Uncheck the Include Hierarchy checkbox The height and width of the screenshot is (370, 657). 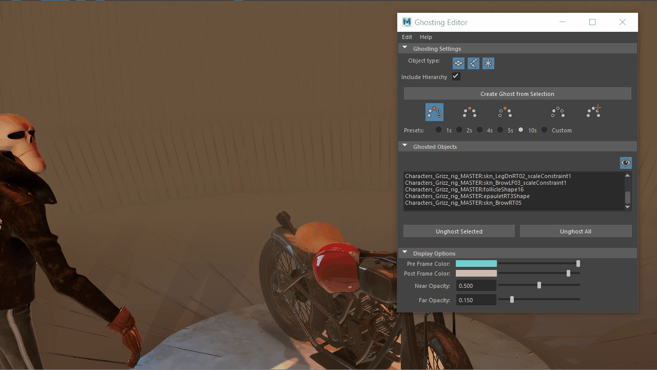pos(456,75)
